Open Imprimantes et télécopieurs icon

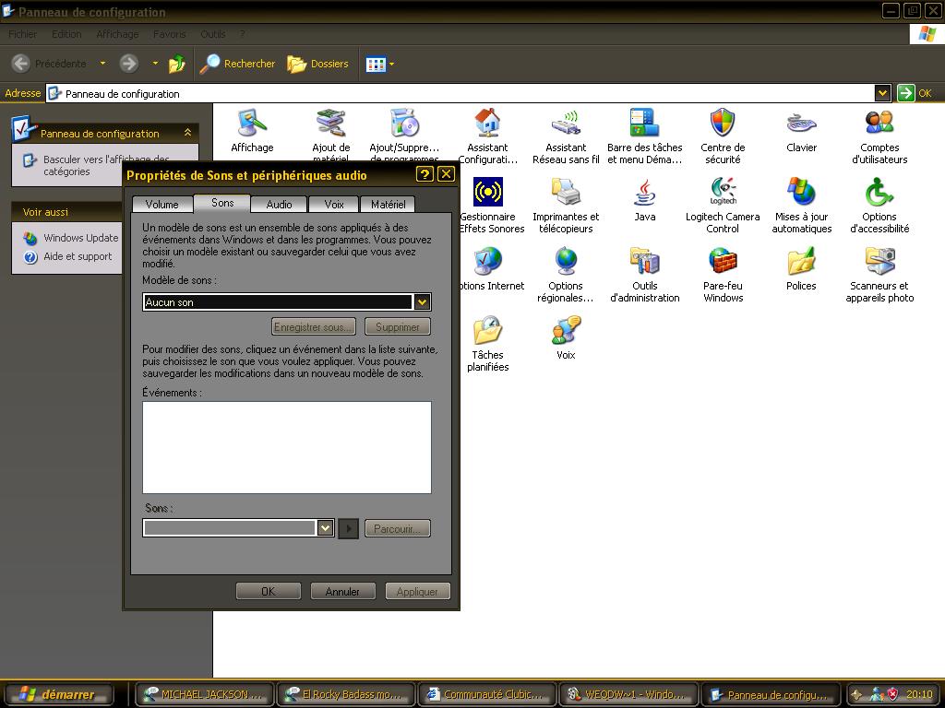point(566,194)
